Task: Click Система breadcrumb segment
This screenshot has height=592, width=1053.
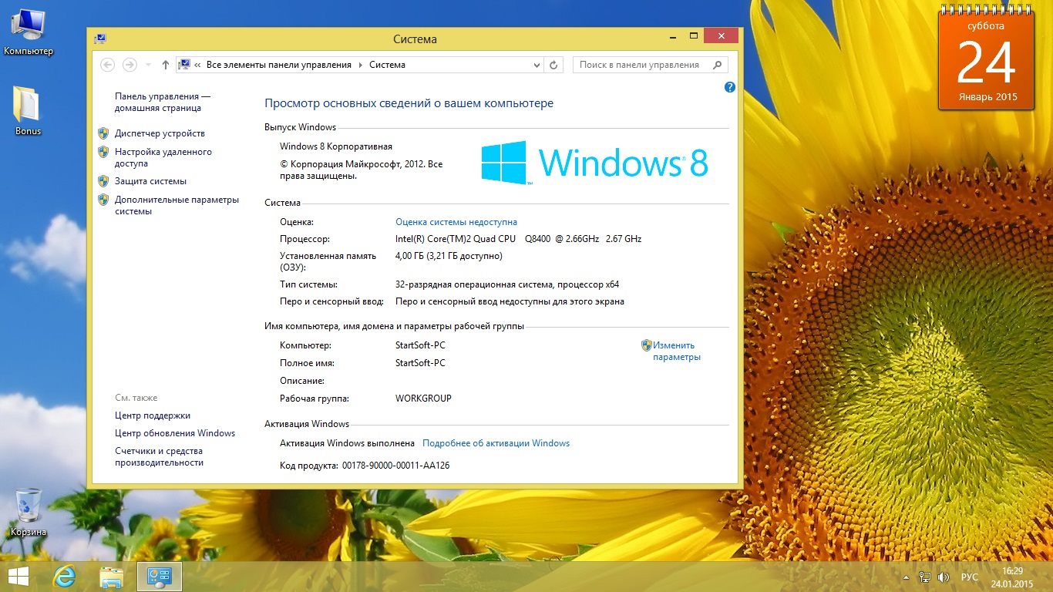Action: [x=387, y=65]
